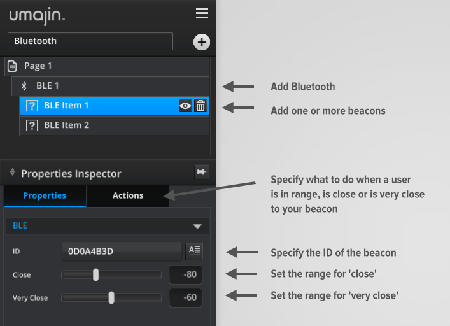The width and height of the screenshot is (450, 326).
Task: Click the pin icon in Properties Inspector
Action: pos(201,172)
